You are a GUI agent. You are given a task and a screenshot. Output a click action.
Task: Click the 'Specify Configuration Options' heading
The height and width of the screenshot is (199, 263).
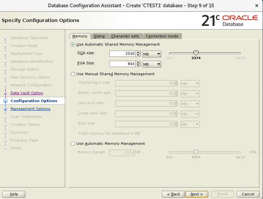(40, 20)
